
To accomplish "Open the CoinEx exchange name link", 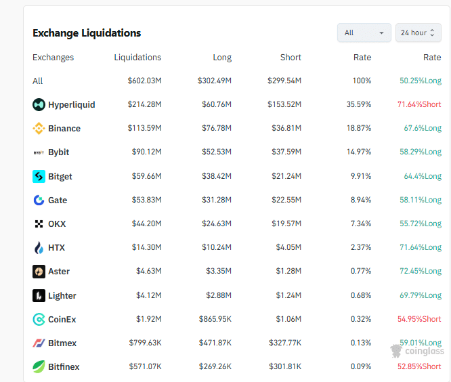I will point(62,320).
